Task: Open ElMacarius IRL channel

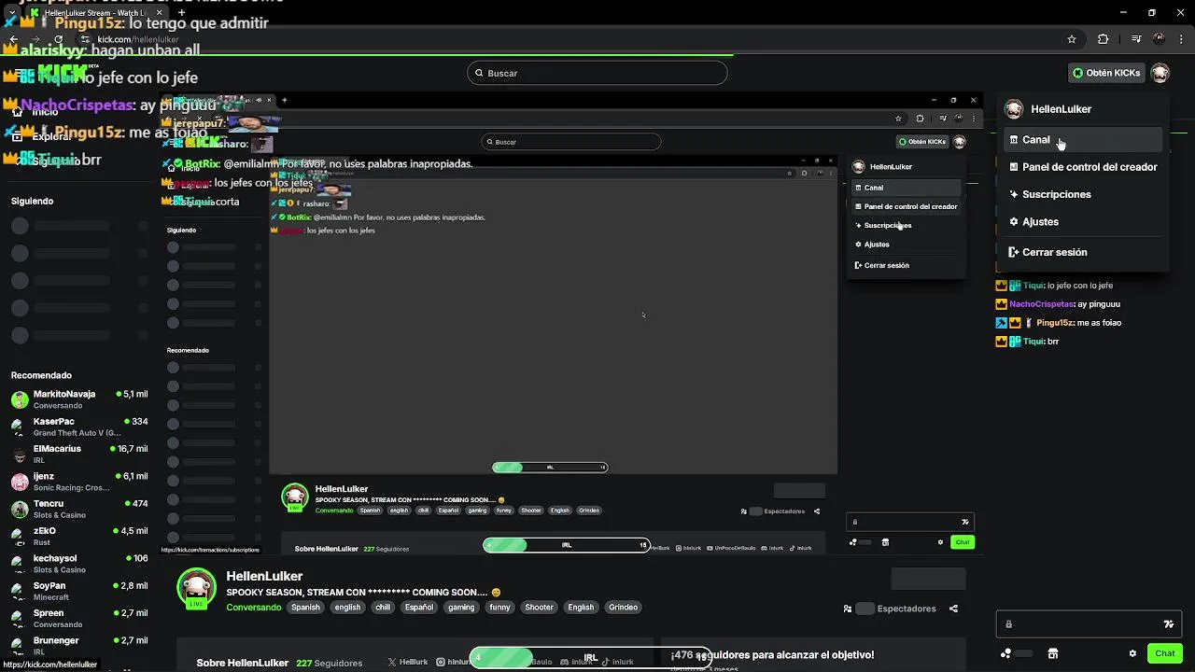Action: click(x=78, y=454)
